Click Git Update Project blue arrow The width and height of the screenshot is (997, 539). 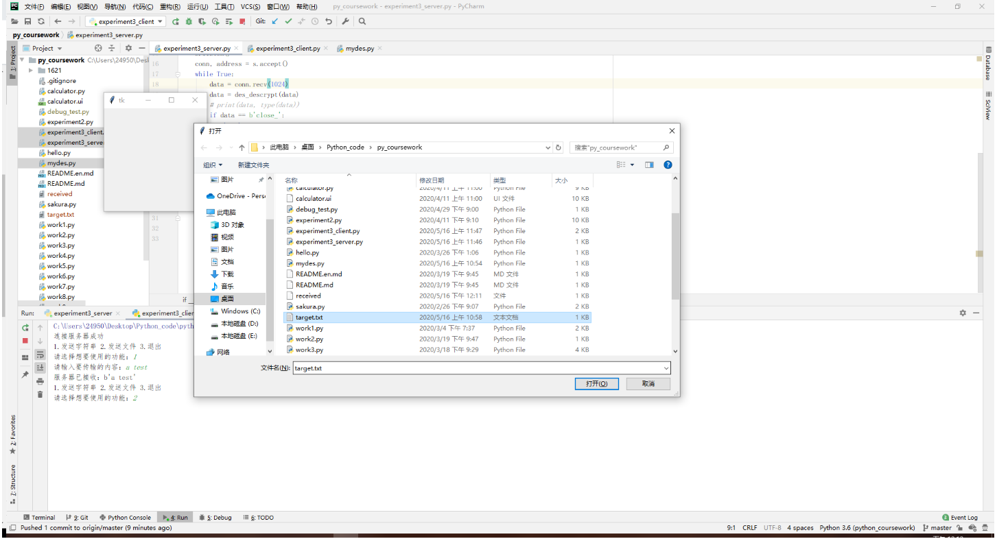pyautogui.click(x=275, y=21)
